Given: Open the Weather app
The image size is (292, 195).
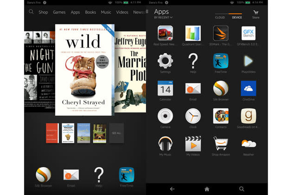Looking at the screenshot, I should pos(248,144).
